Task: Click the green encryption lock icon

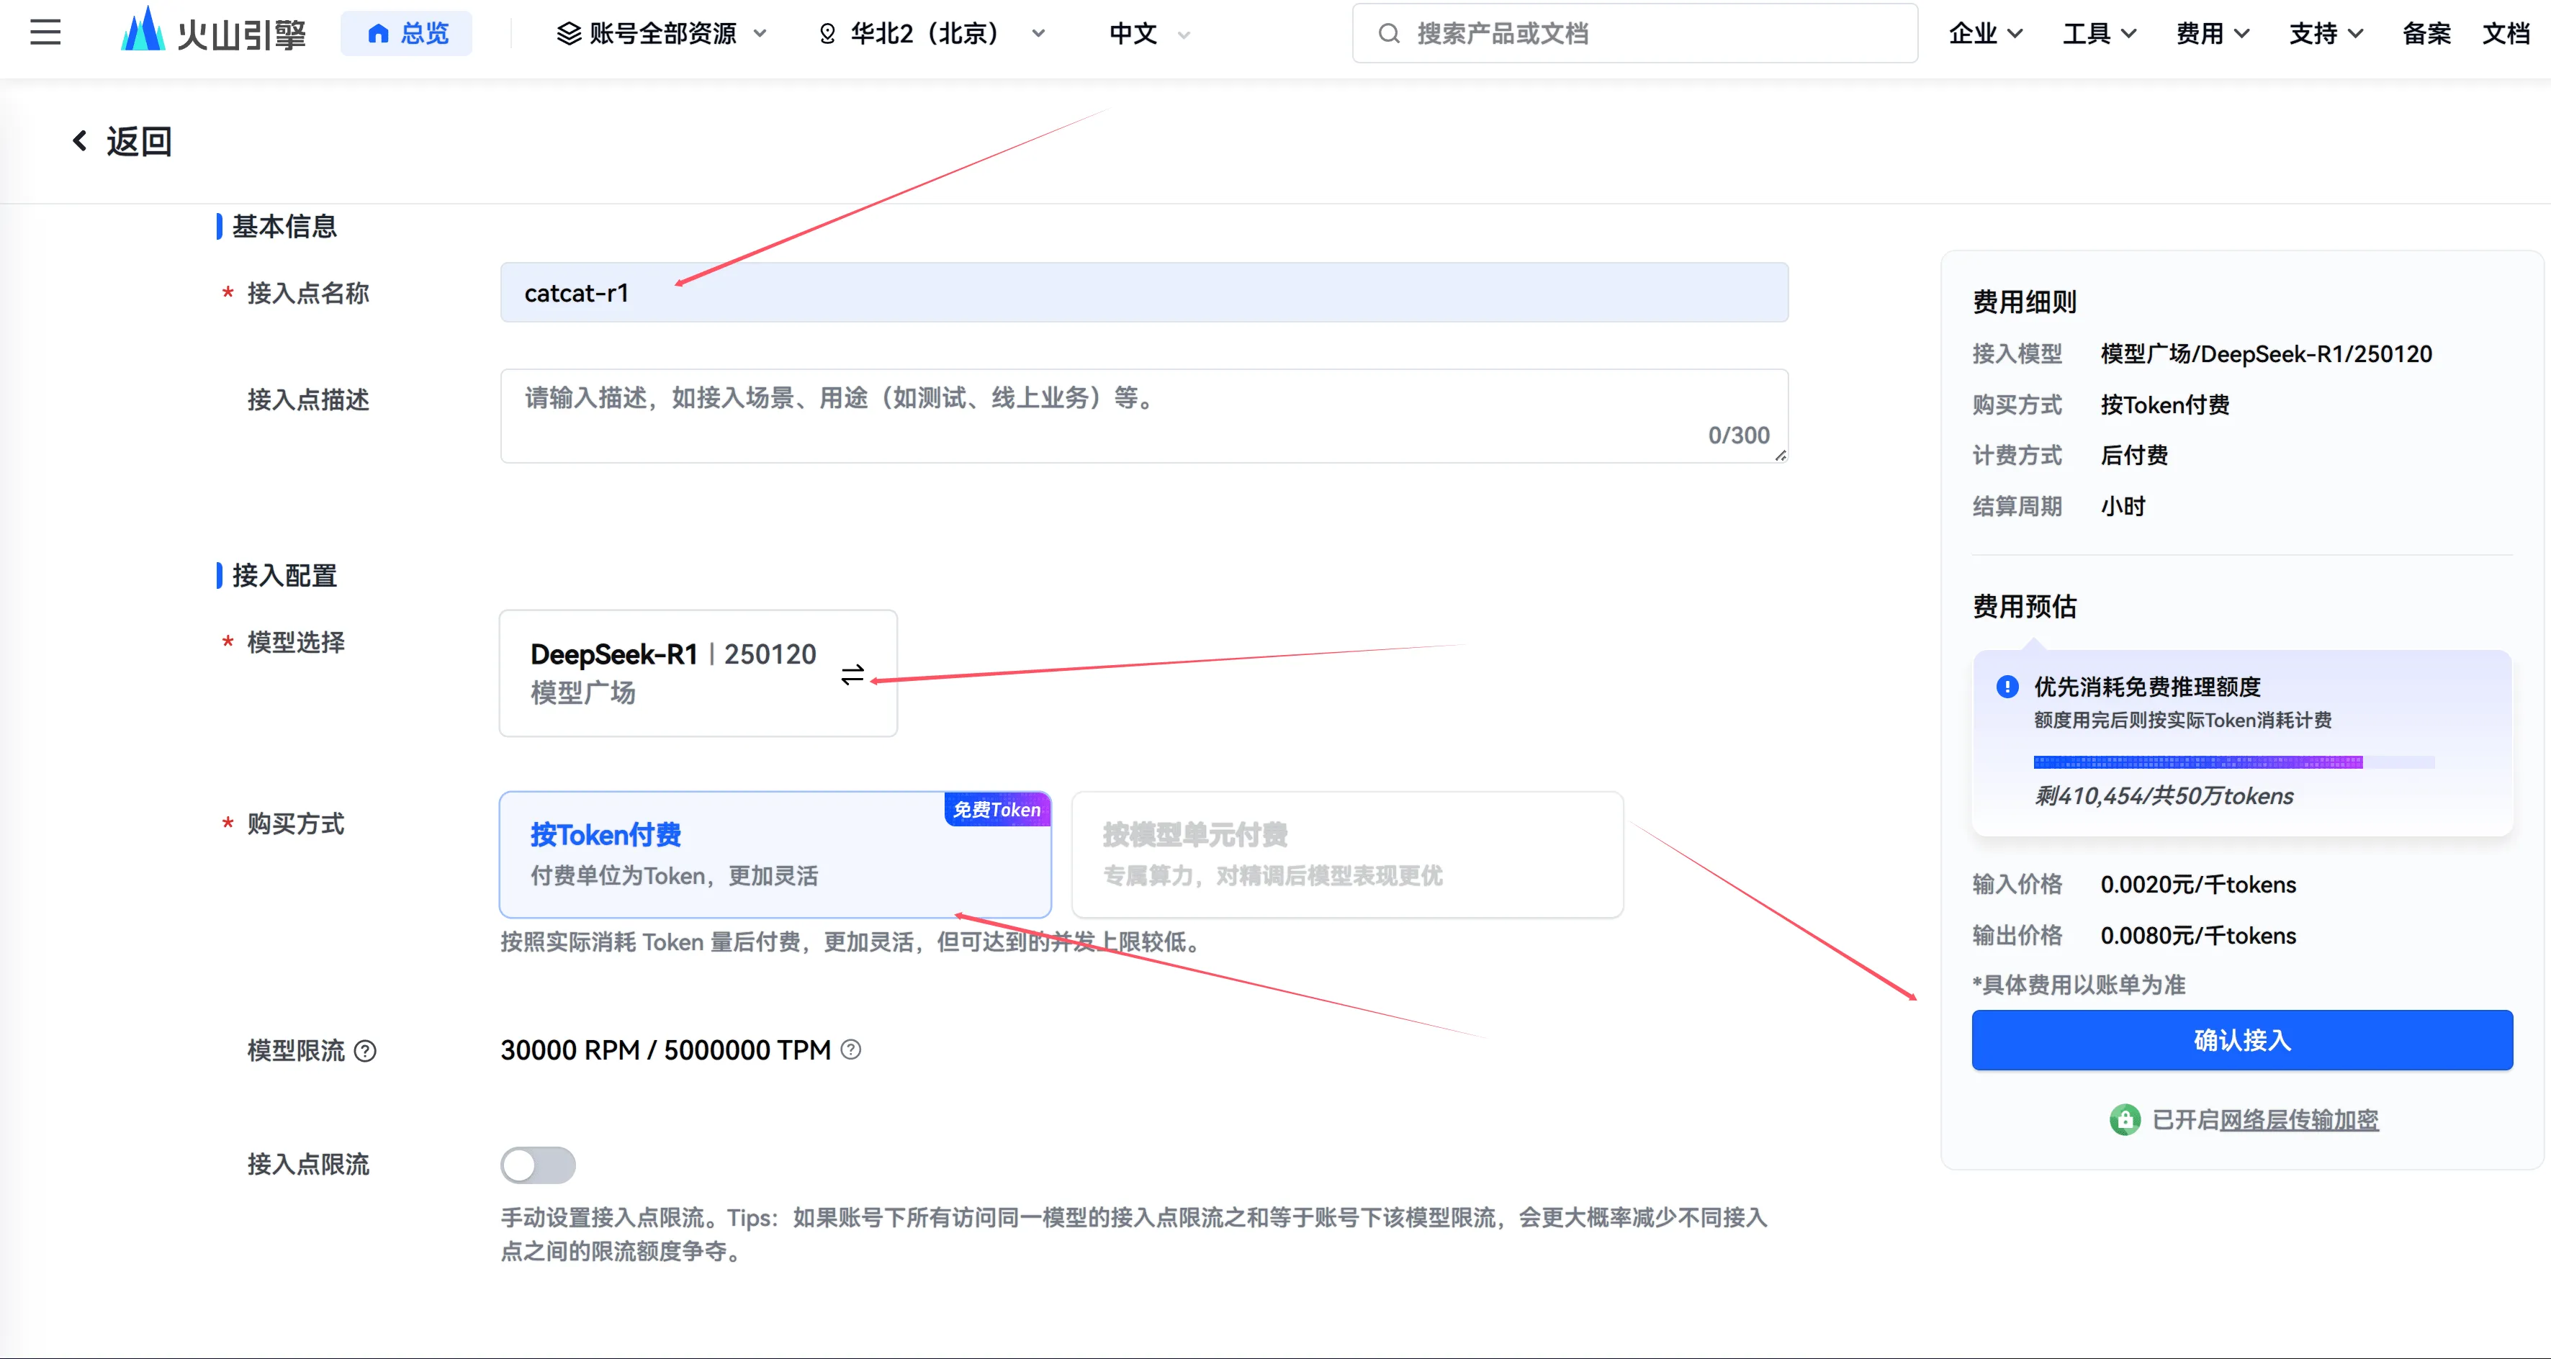Action: tap(2124, 1119)
